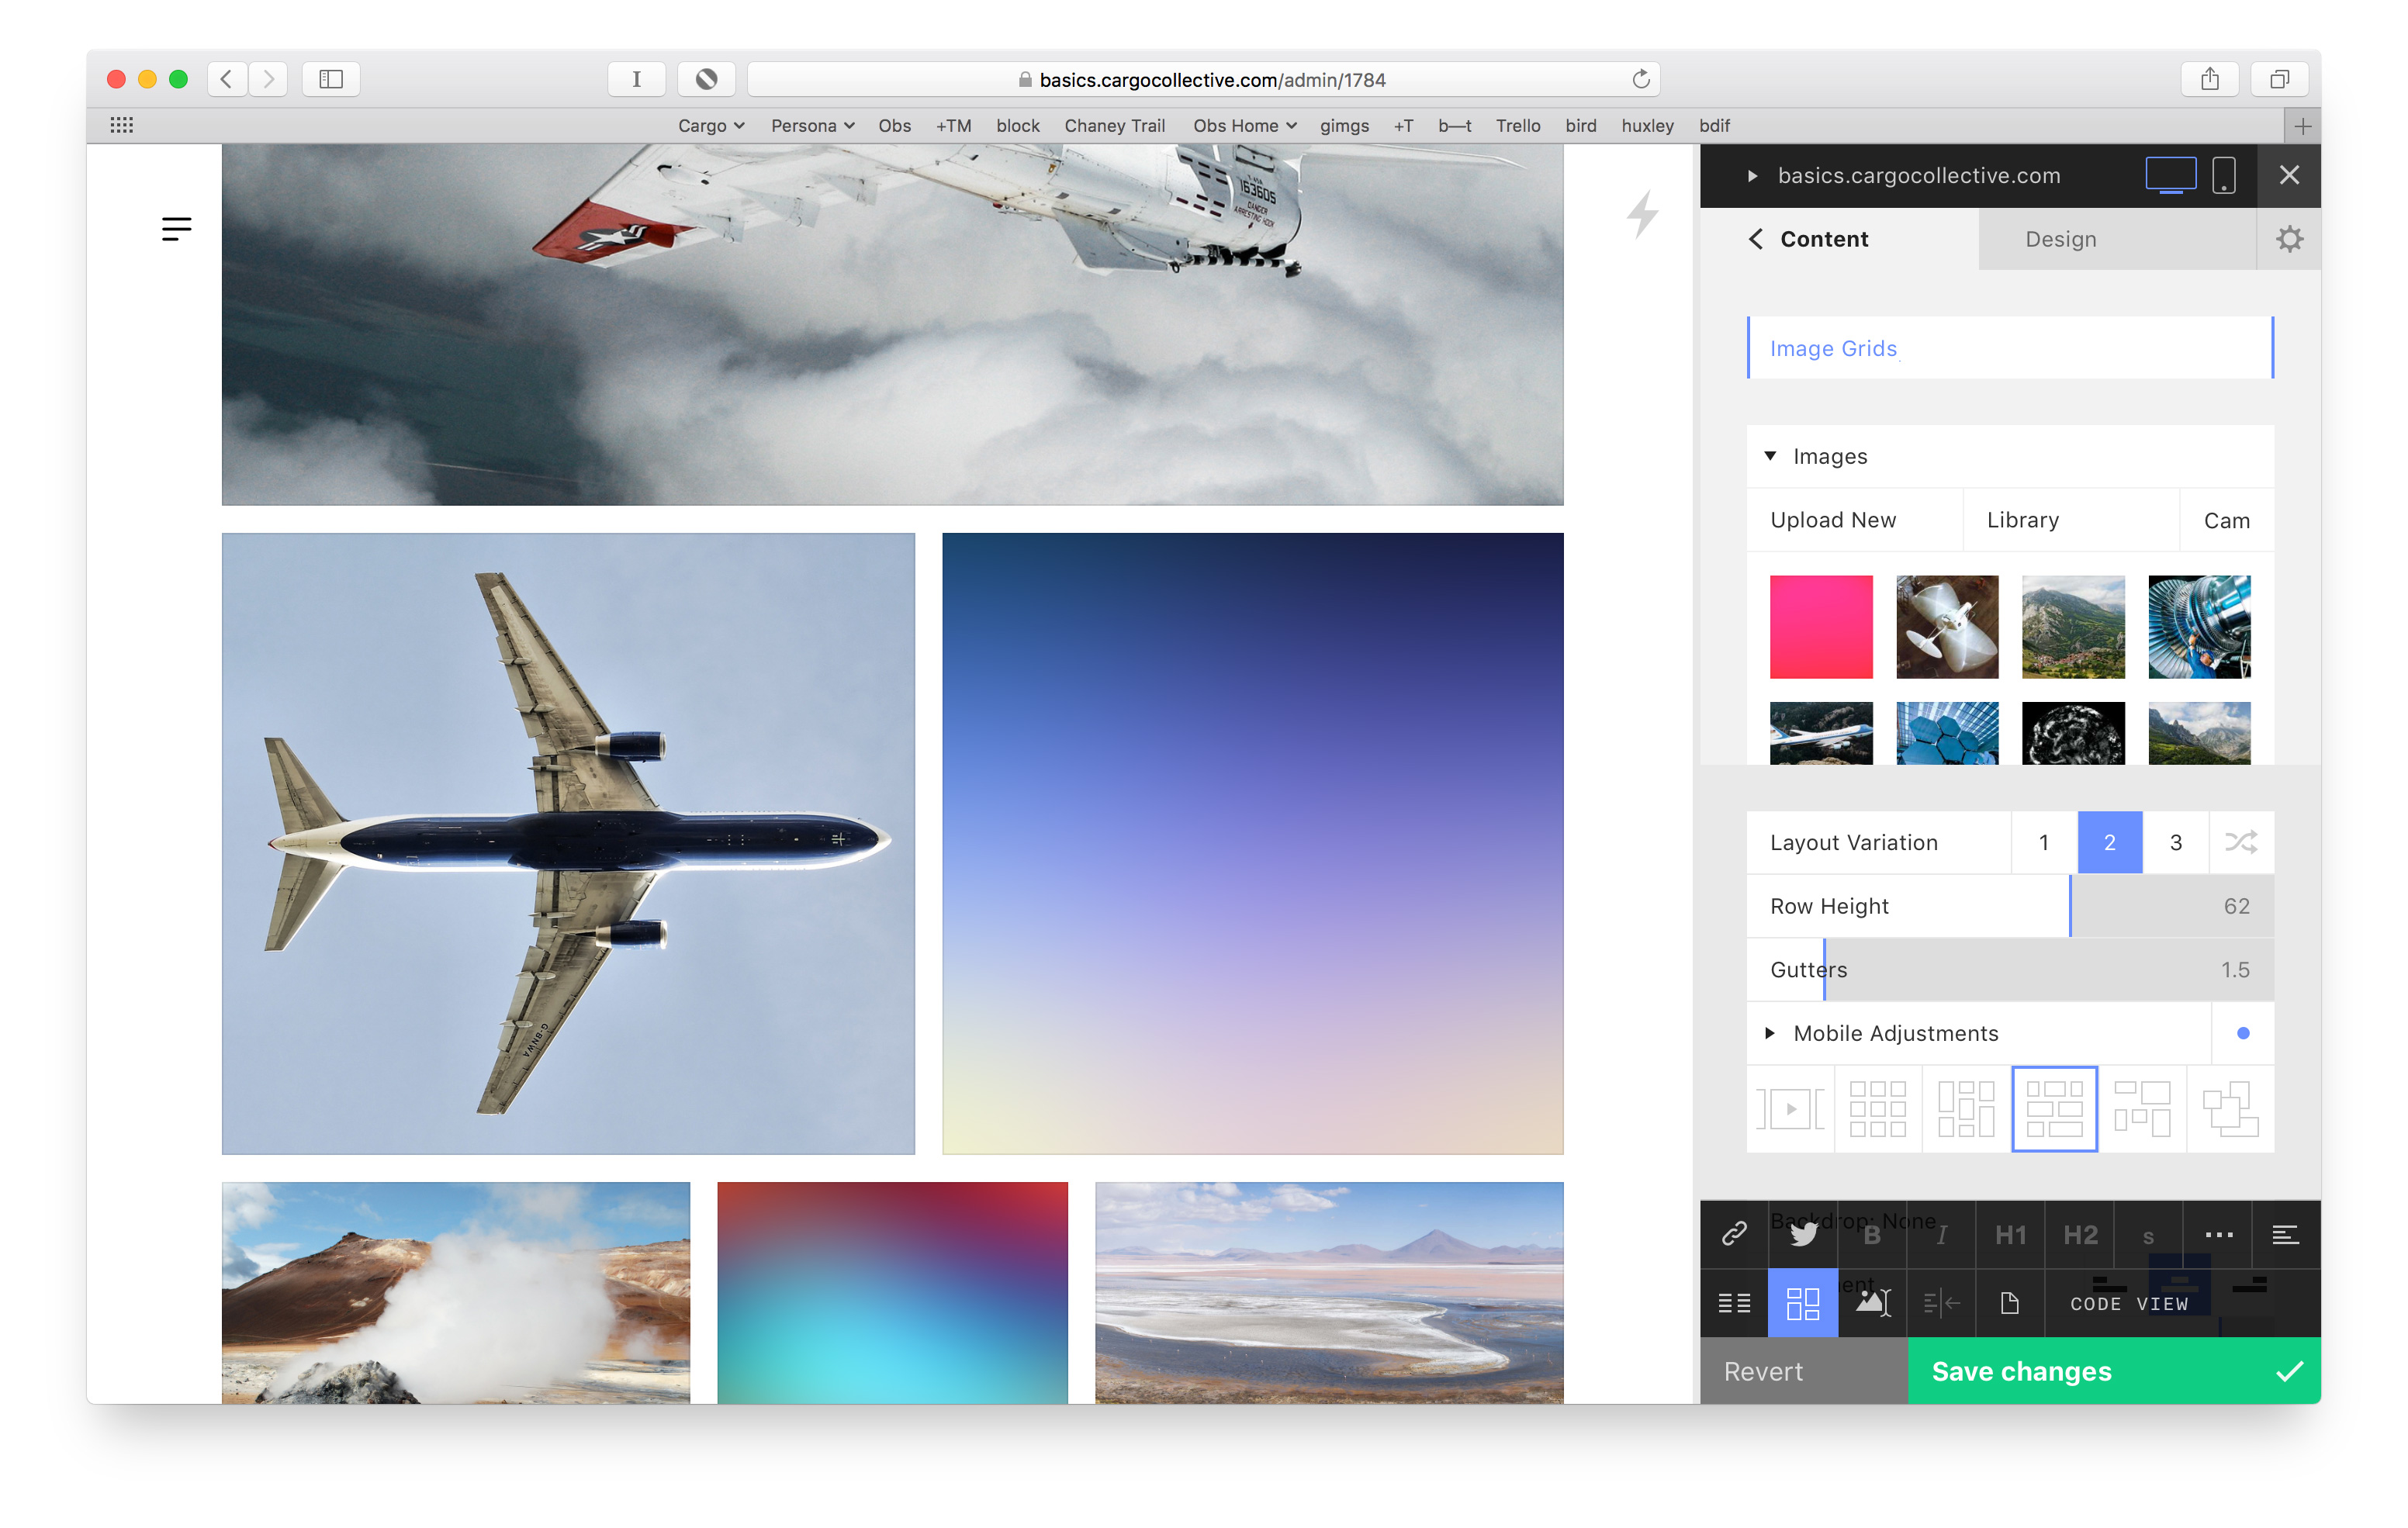This screenshot has height=1528, width=2408.
Task: Click Upload New to add images
Action: (x=1832, y=520)
